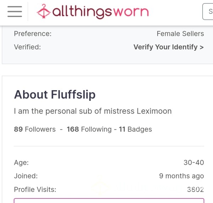Click the purple outlined button at bottom

click(x=109, y=201)
